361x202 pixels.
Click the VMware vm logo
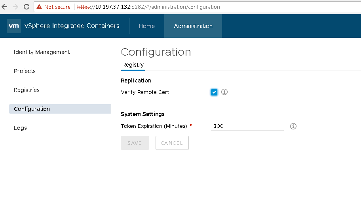14,26
